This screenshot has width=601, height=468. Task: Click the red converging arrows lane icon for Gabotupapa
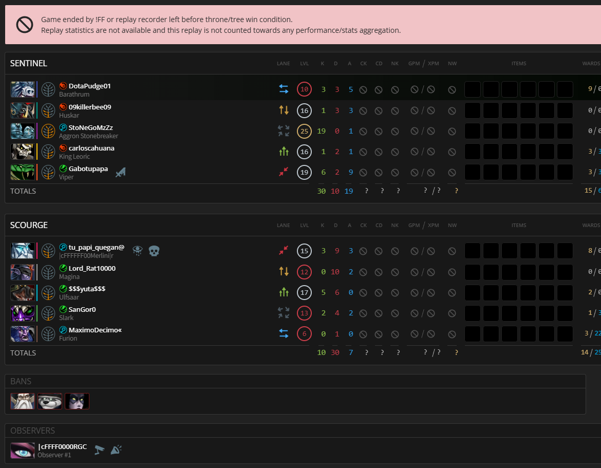tap(284, 172)
